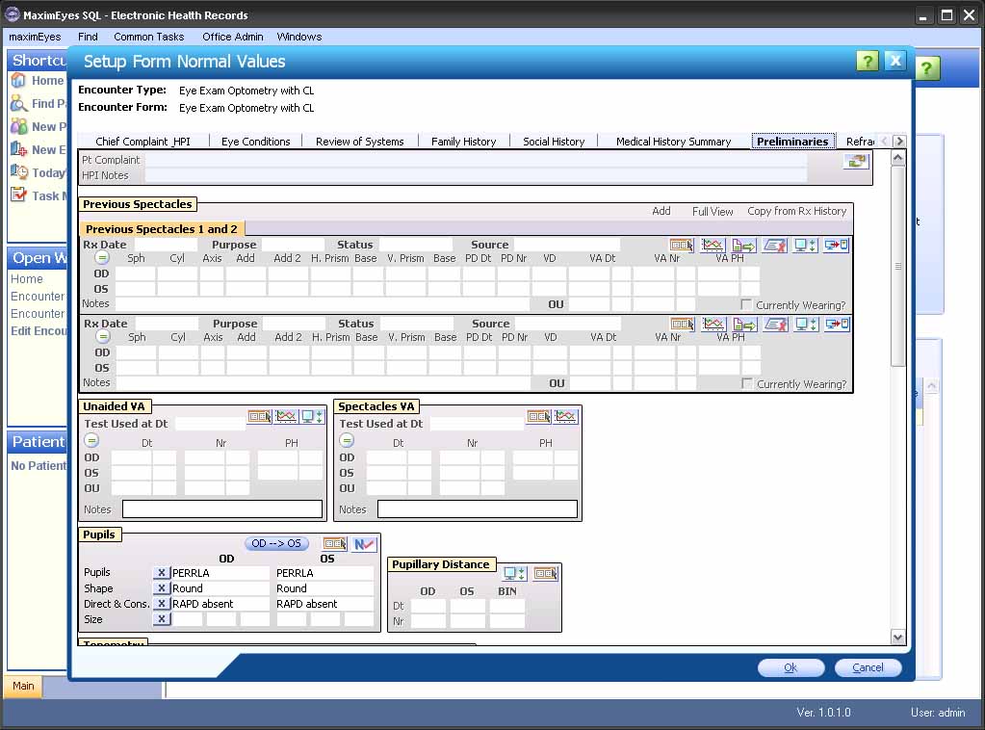
Task: Click the OD --> OS copy button
Action: coord(276,543)
